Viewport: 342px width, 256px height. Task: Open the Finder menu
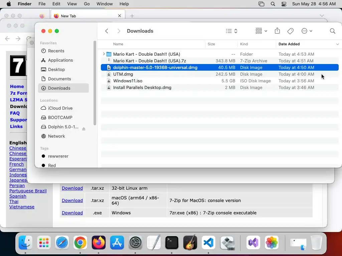(24, 4)
